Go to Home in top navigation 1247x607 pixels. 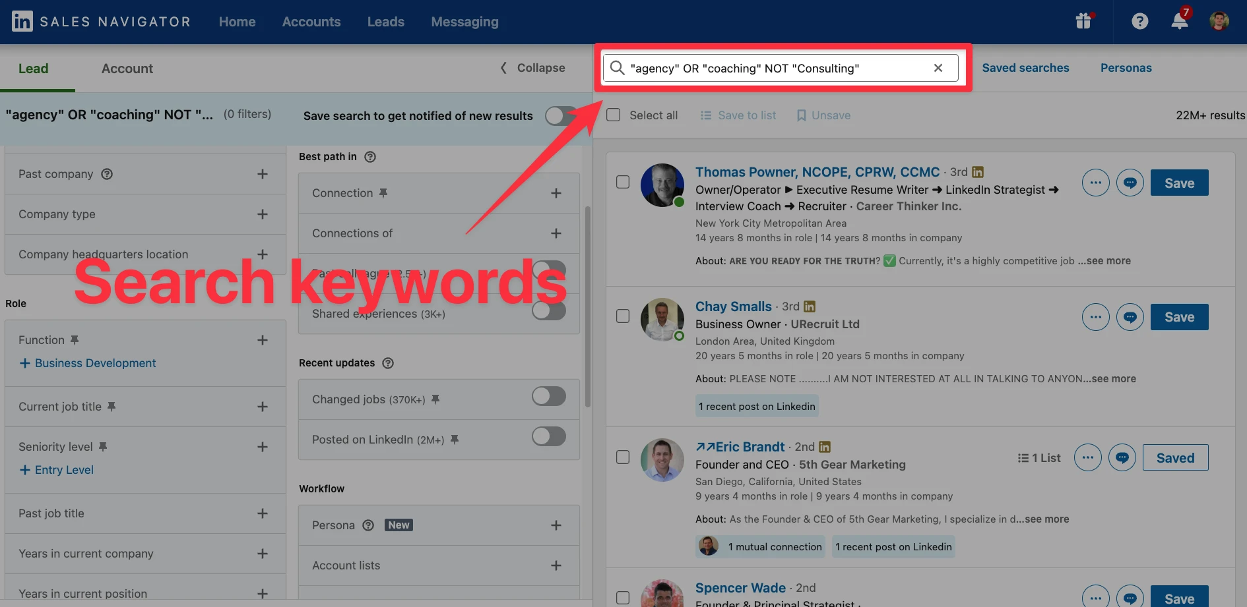[x=237, y=22]
